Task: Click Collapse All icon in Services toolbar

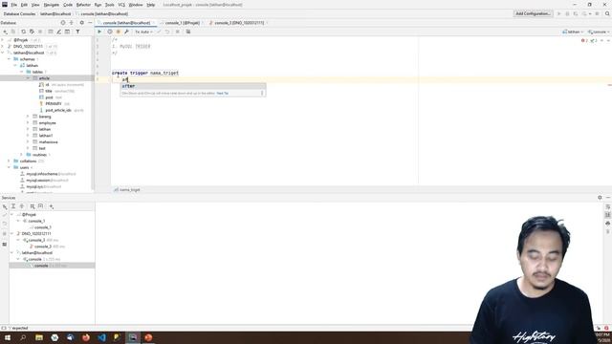Action: [x=22, y=206]
